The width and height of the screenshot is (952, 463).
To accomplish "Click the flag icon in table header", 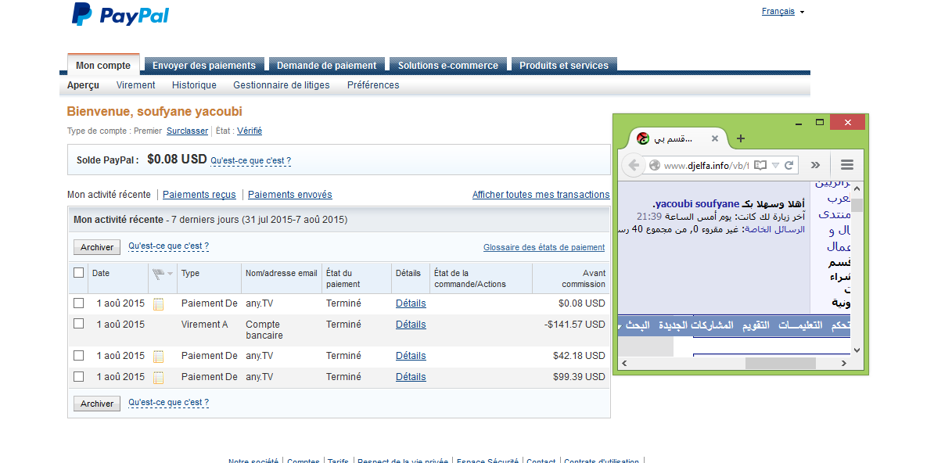I will 159,274.
